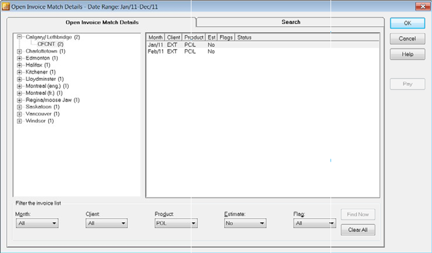
Task: Sort by the Est column header
Action: tap(211, 38)
